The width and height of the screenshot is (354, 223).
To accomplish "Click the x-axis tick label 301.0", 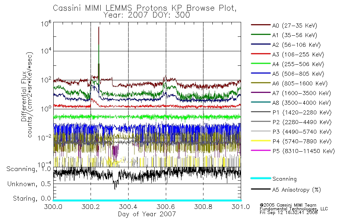I will point(241,207).
